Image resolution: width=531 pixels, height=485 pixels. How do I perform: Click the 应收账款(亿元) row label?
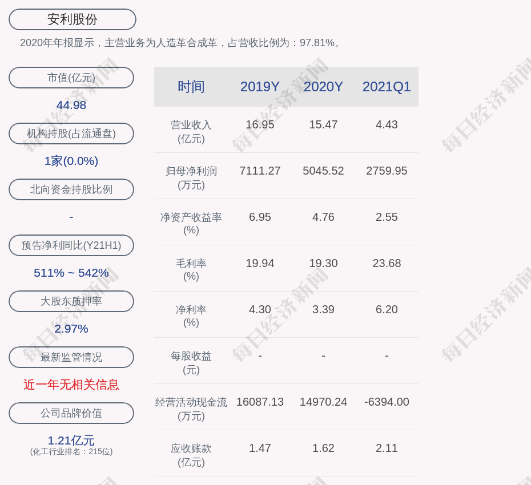click(x=191, y=455)
